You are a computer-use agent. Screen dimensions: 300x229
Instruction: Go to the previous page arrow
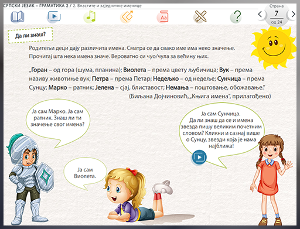click(260, 14)
